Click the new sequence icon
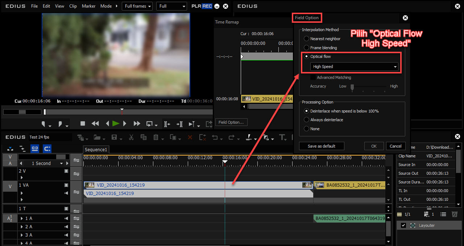Screen dimensions: 464x246 coord(80,137)
